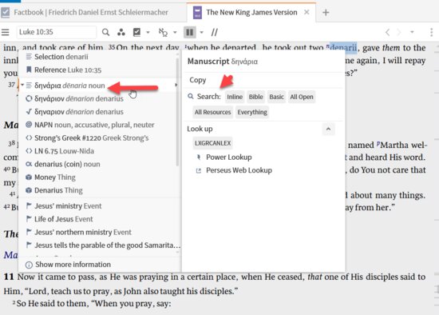The image size is (439, 315).
Task: Click the context menu vertical scrollbar
Action: [x=177, y=112]
